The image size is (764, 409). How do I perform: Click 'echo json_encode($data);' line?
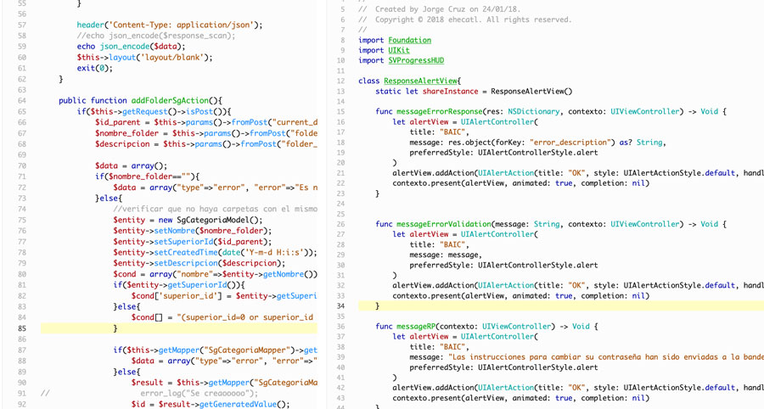[x=131, y=47]
